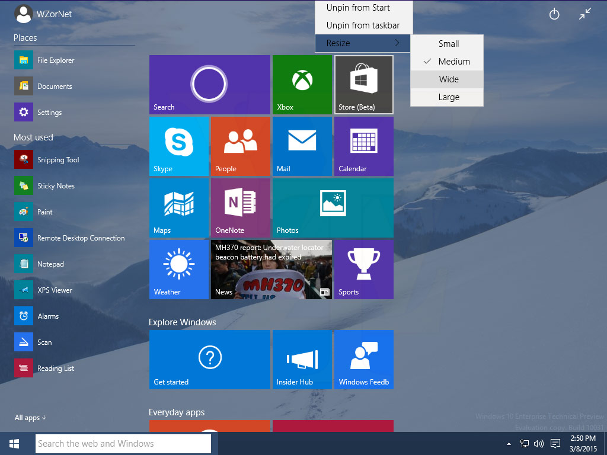Show hidden system tray icons
Viewport: 607px width, 455px height.
[x=509, y=444]
